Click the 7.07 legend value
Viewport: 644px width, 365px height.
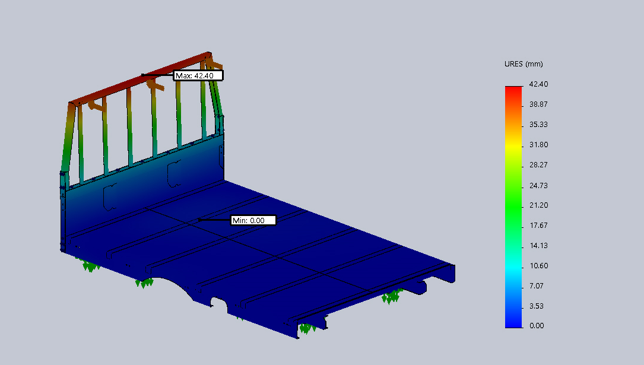537,285
